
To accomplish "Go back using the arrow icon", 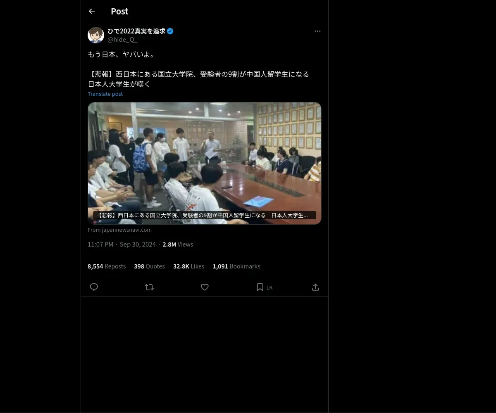I will pyautogui.click(x=92, y=11).
